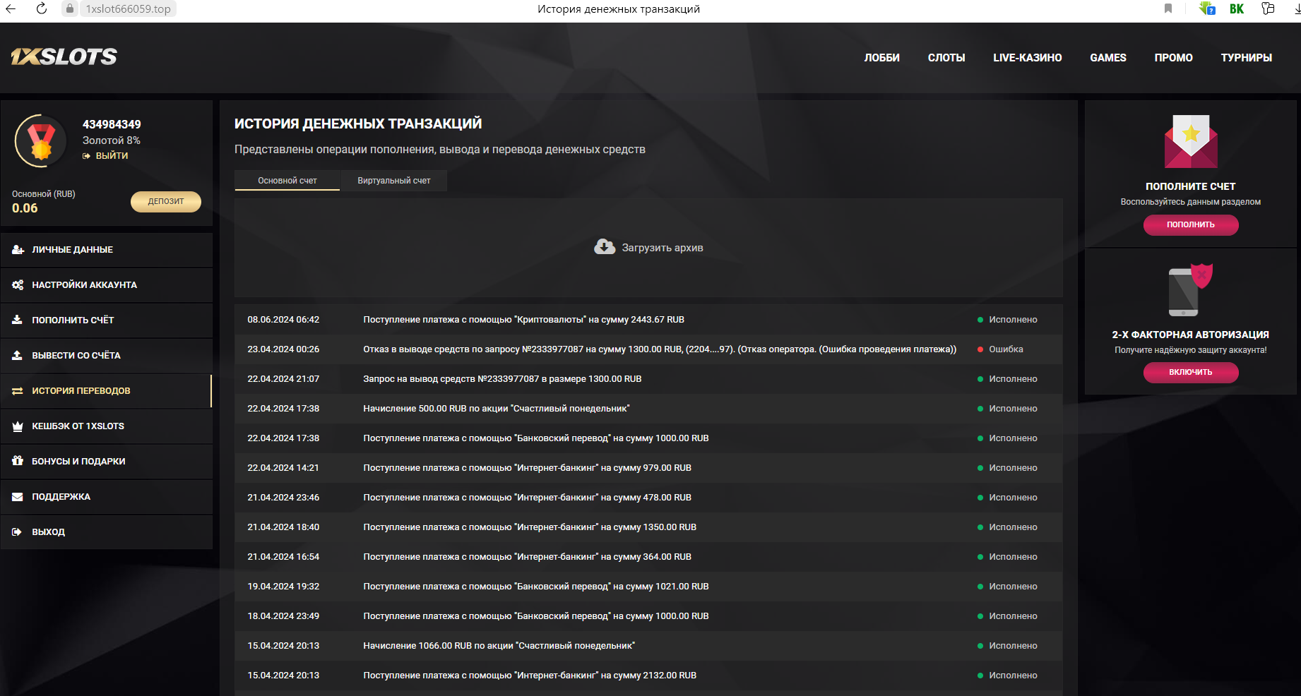Click the address bar URL 1xslot666059.top

click(129, 9)
